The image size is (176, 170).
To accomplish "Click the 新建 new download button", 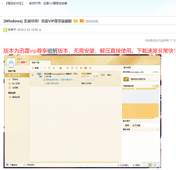I will pyautogui.click(x=35, y=68).
